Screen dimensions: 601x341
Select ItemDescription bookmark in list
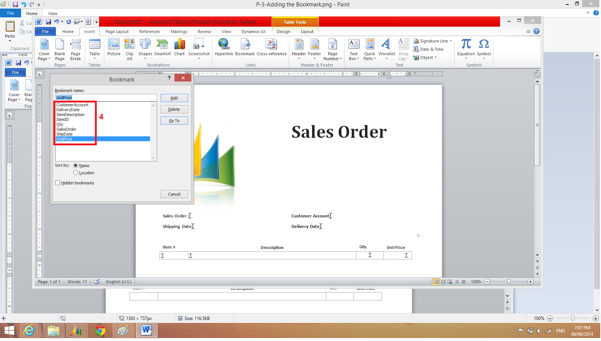point(71,115)
